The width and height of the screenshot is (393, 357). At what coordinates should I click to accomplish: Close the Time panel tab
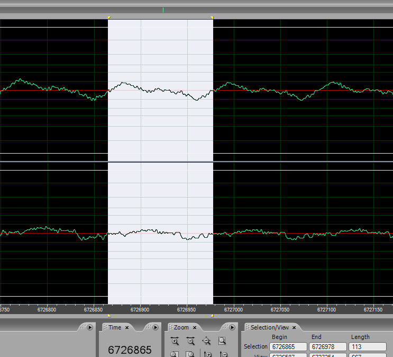(x=127, y=327)
